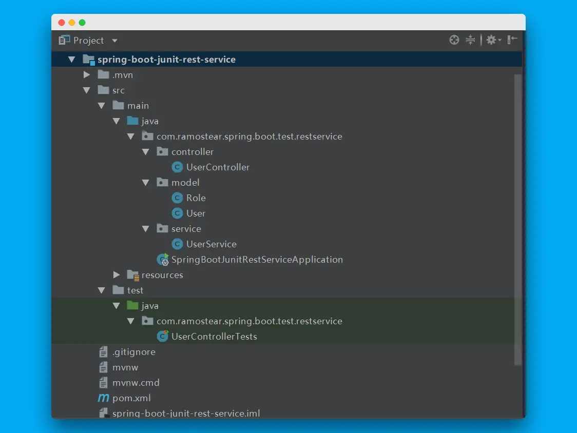
Task: Click the controller package icon
Action: click(x=162, y=151)
